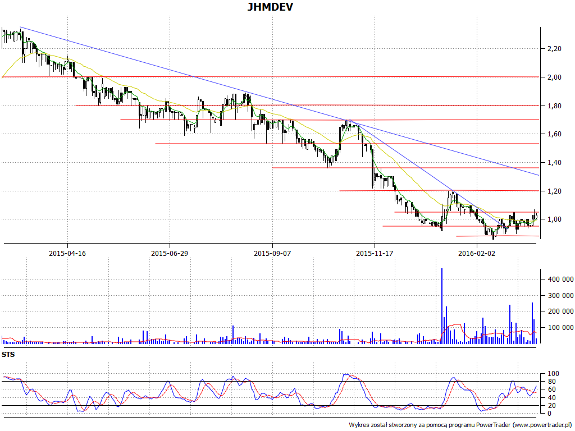This screenshot has width=575, height=431.
Task: Click the 400 000 volume axis label
Action: [560, 279]
